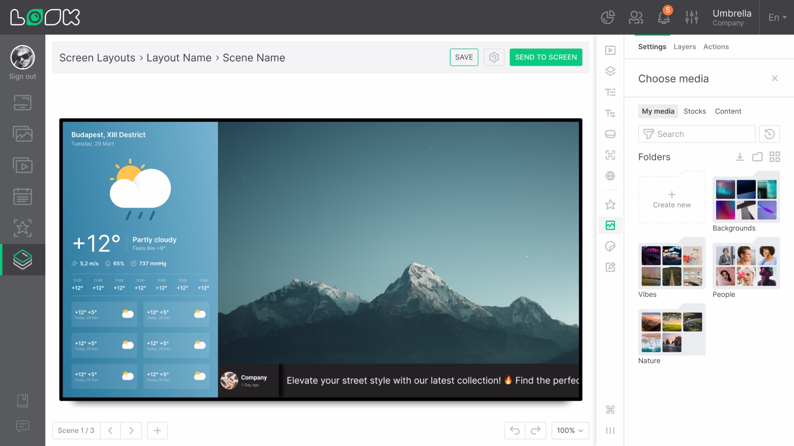
Task: Open the 100% zoom dropdown
Action: coord(570,431)
